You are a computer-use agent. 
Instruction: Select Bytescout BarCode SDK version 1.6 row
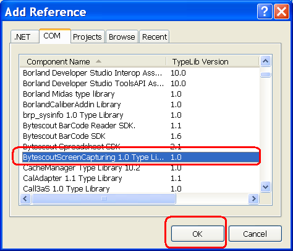click(140, 136)
